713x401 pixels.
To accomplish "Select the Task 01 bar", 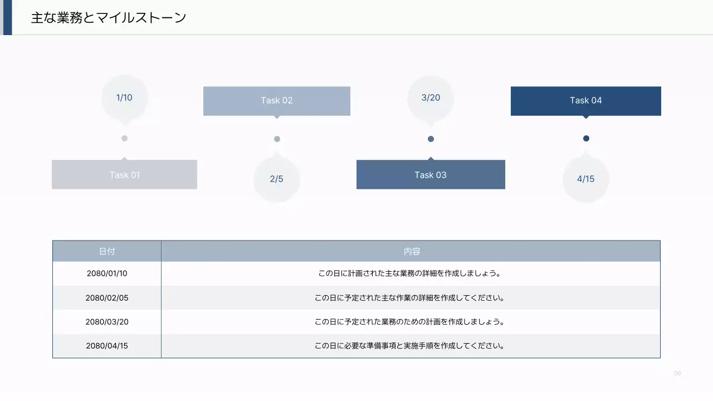I will point(124,174).
